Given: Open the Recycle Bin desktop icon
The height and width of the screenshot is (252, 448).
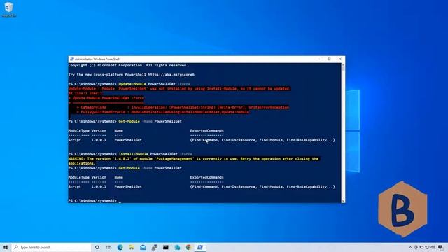Looking at the screenshot, I should point(9,9).
